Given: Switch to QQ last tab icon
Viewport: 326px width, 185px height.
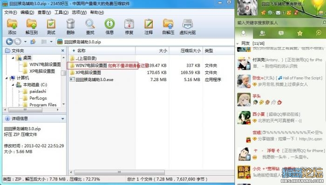Looking at the screenshot, I should tap(318, 33).
